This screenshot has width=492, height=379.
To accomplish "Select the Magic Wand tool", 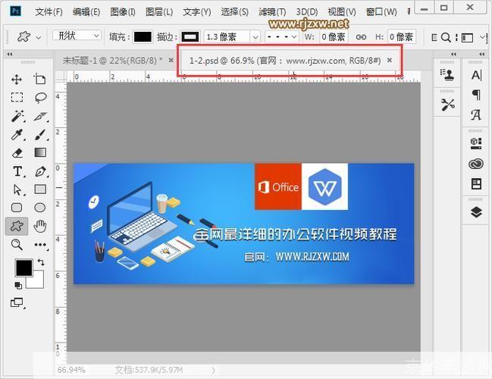I will pos(17,116).
